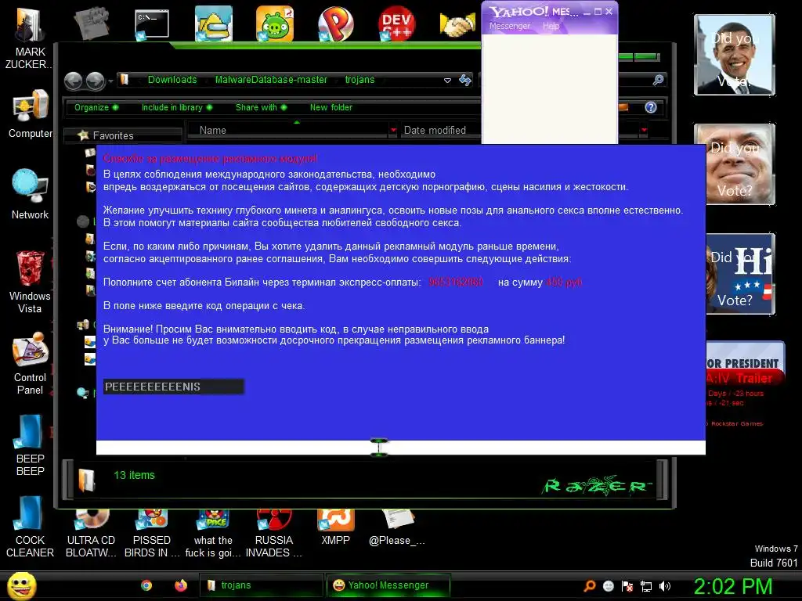Screen dimensions: 802x601
Task: Launch the command prompt desktop shortcut
Action: pos(152,23)
